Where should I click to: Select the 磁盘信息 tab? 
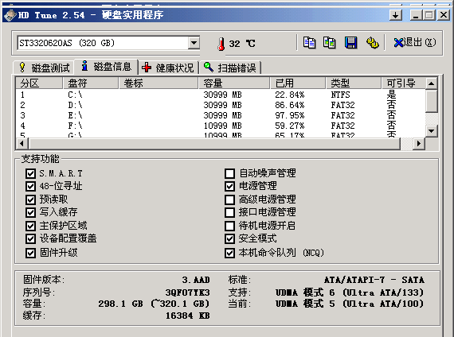106,67
